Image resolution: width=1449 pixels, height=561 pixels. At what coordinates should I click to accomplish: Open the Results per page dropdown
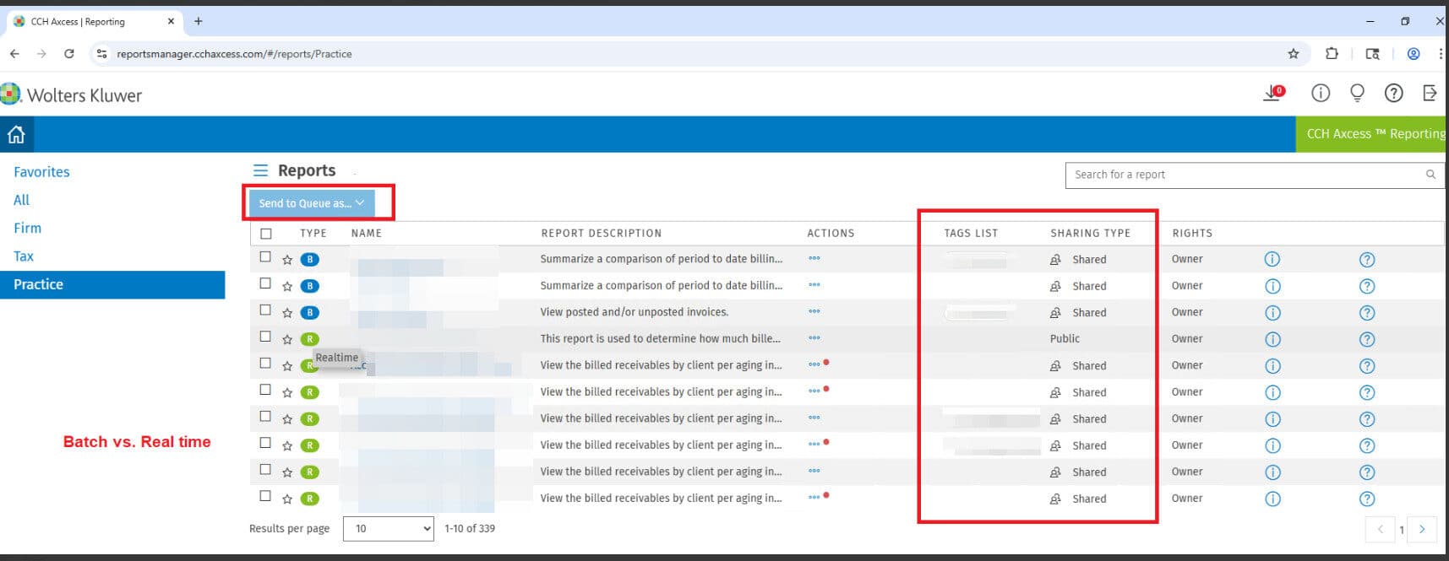click(388, 529)
